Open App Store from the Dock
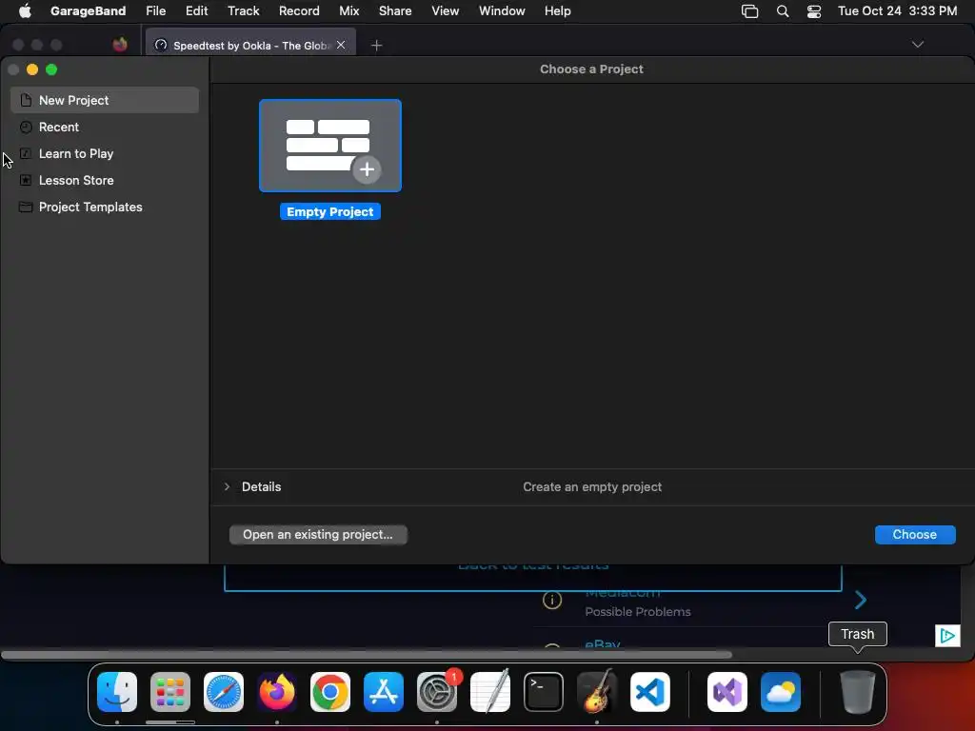This screenshot has width=975, height=731. pos(384,692)
